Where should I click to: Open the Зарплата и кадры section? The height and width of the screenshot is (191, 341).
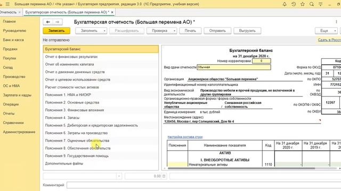[17, 95]
